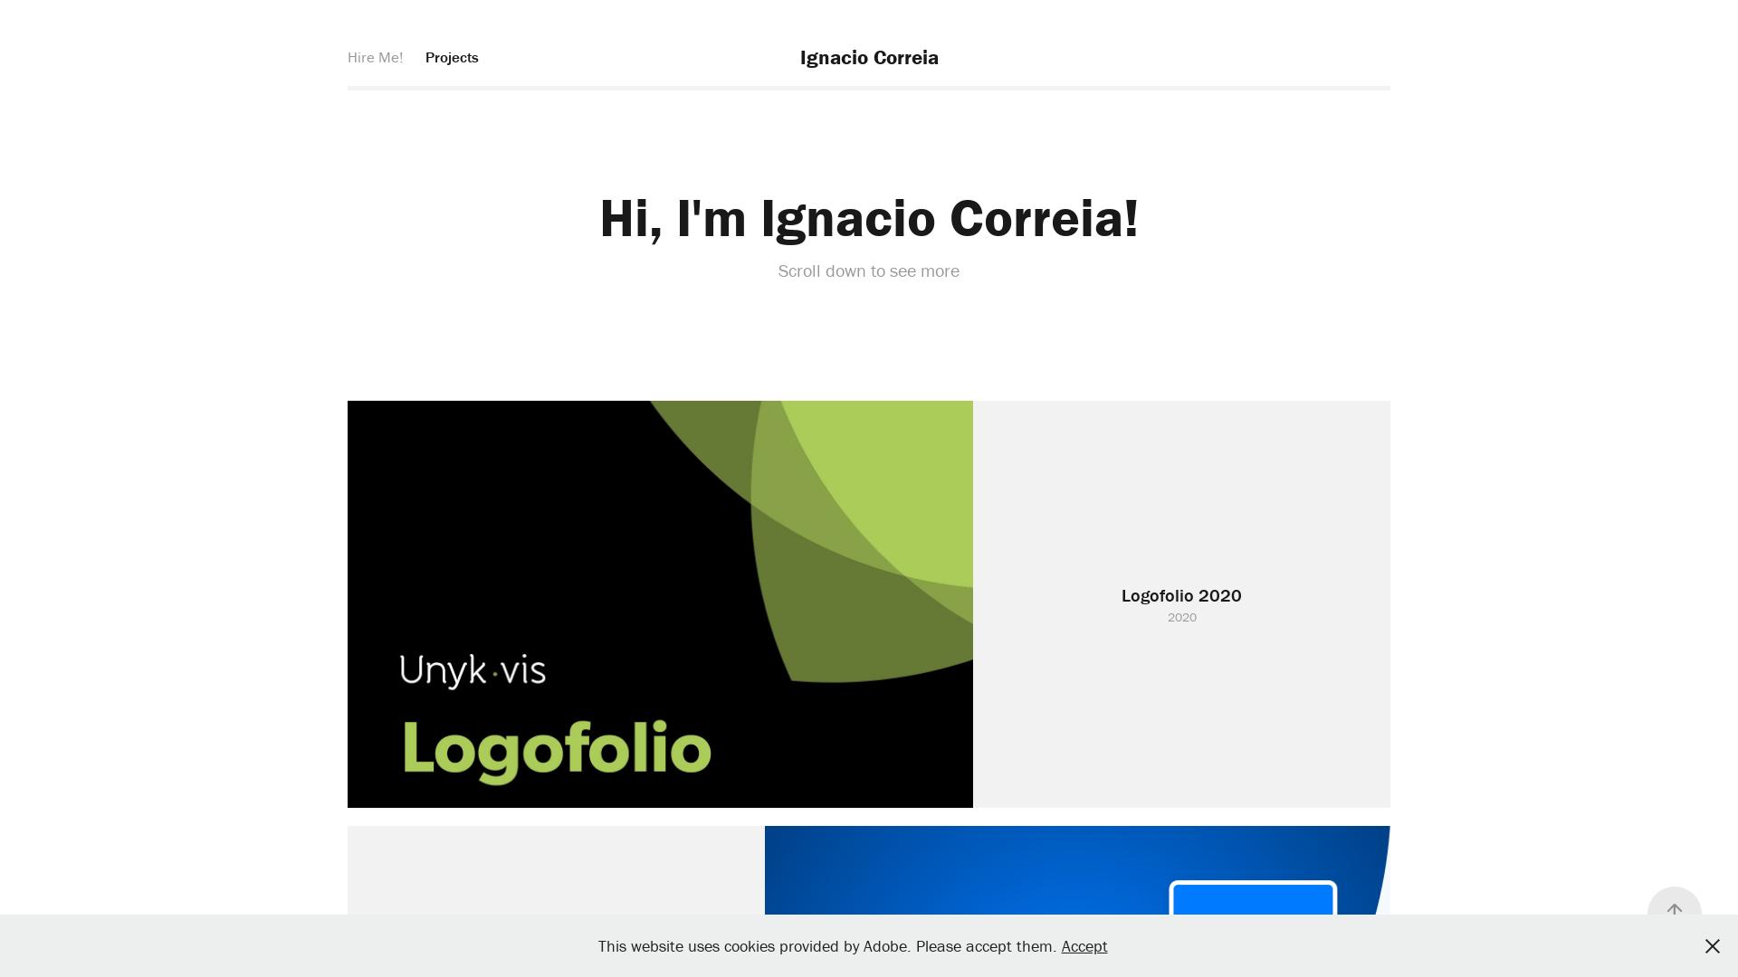Click the Unyk·vis logo in the cover
1738x977 pixels.
473,671
